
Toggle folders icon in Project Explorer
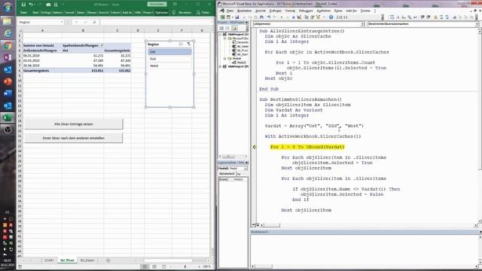(234, 29)
